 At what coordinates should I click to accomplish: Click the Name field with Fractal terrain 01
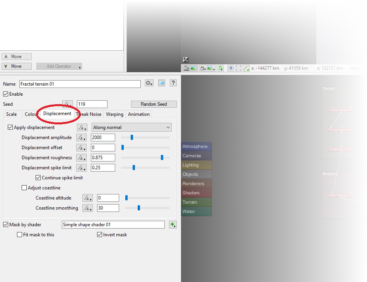(80, 84)
